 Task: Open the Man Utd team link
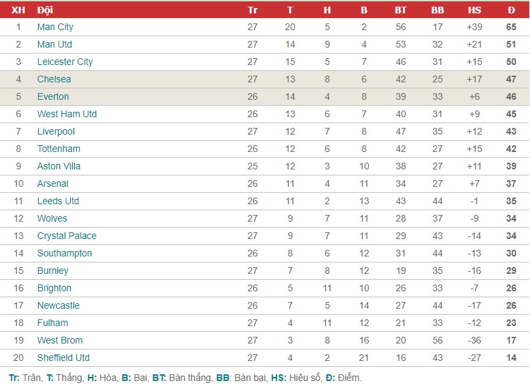54,44
